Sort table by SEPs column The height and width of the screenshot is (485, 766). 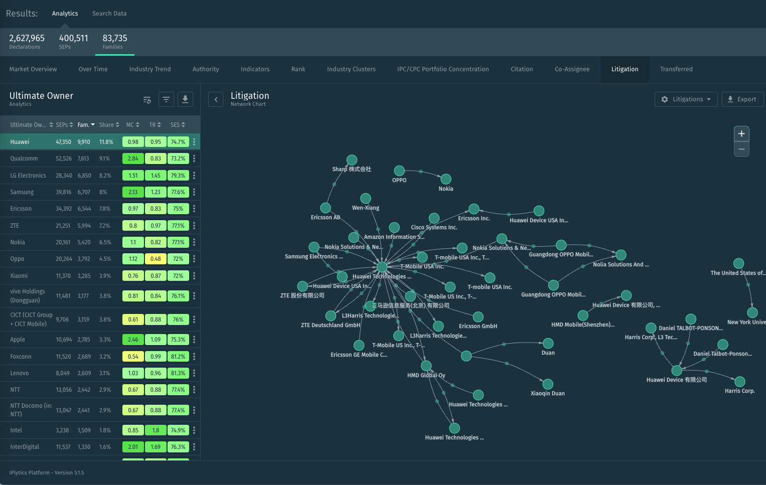point(65,125)
